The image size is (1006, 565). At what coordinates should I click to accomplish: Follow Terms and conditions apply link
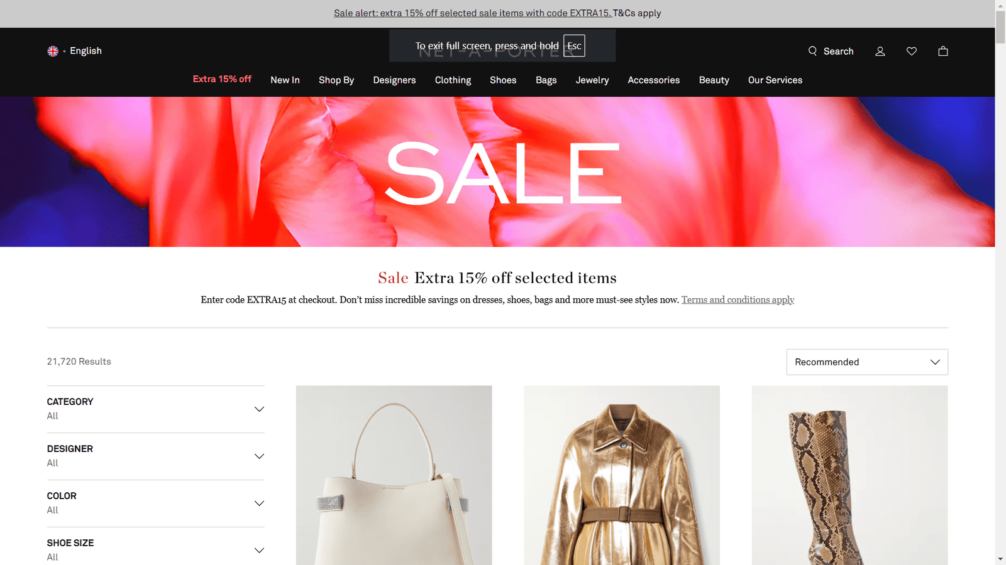pos(738,300)
